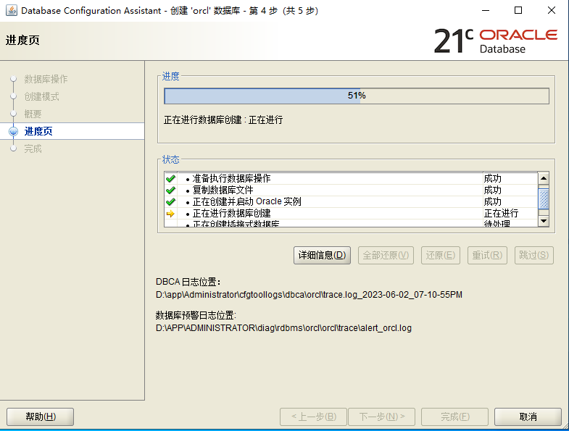Click the 正在创建插接式数据库 row text
This screenshot has width=569, height=431.
[x=236, y=224]
